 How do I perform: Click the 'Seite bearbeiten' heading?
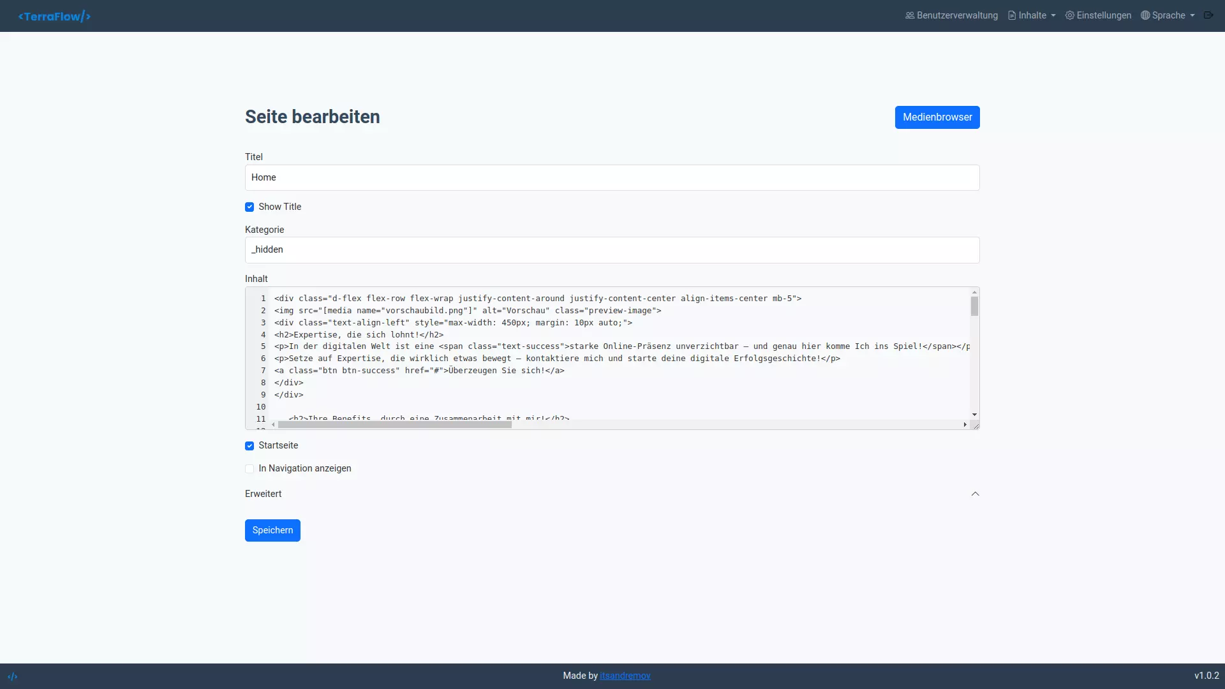312,117
